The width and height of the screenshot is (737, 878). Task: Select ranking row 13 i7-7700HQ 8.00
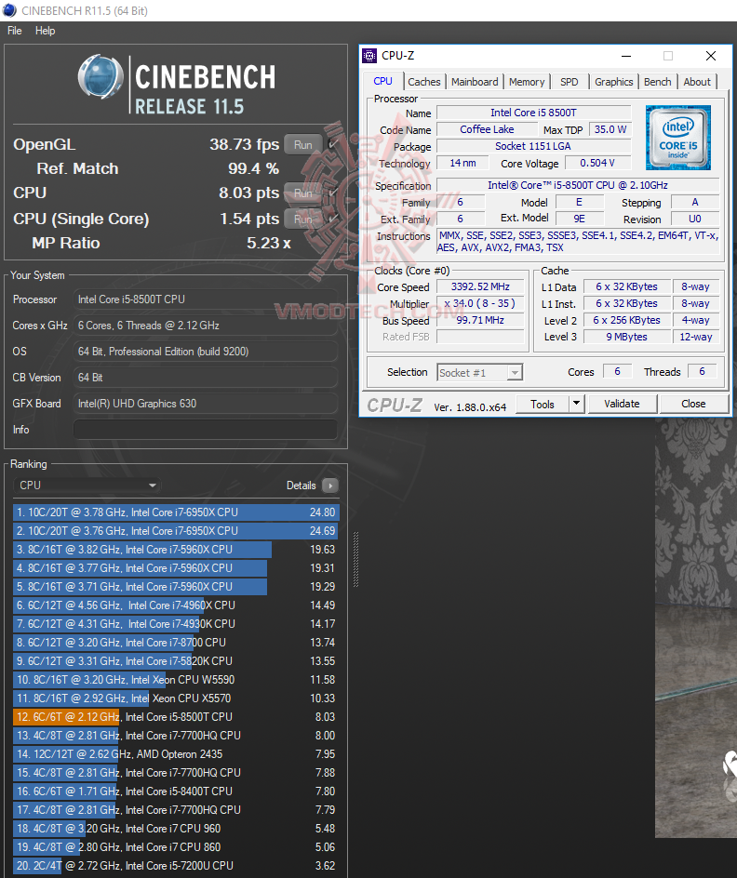pos(176,735)
